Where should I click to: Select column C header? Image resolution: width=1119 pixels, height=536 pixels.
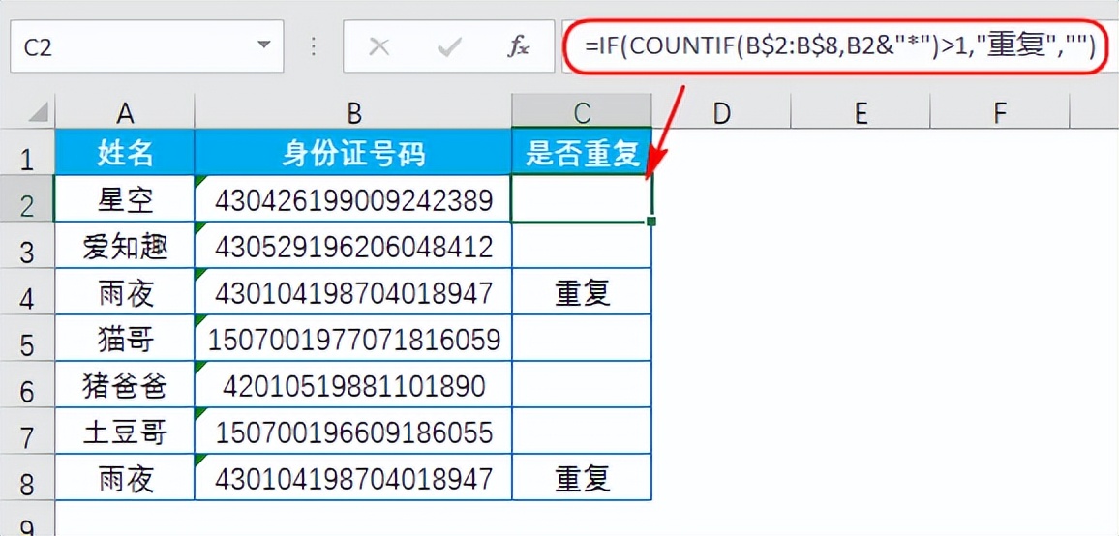click(582, 112)
